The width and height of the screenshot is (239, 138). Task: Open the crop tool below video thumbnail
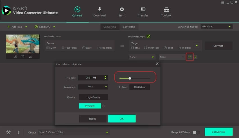[23, 56]
